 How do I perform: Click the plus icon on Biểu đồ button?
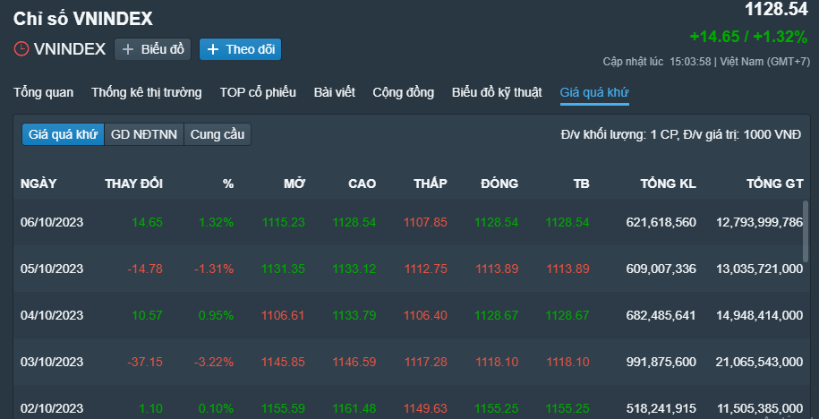point(127,49)
